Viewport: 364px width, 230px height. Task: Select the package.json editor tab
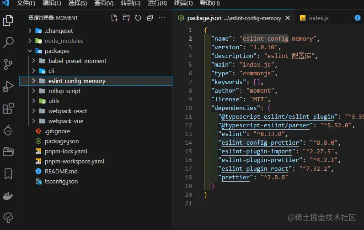click(234, 18)
